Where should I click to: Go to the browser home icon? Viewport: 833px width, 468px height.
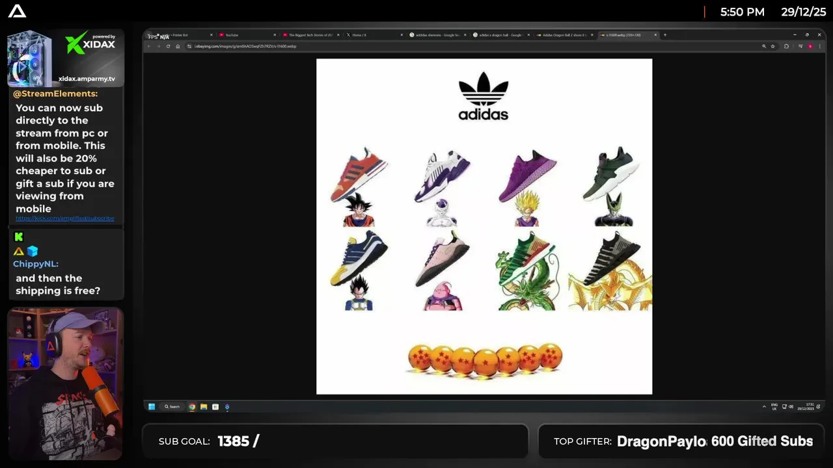tap(178, 46)
